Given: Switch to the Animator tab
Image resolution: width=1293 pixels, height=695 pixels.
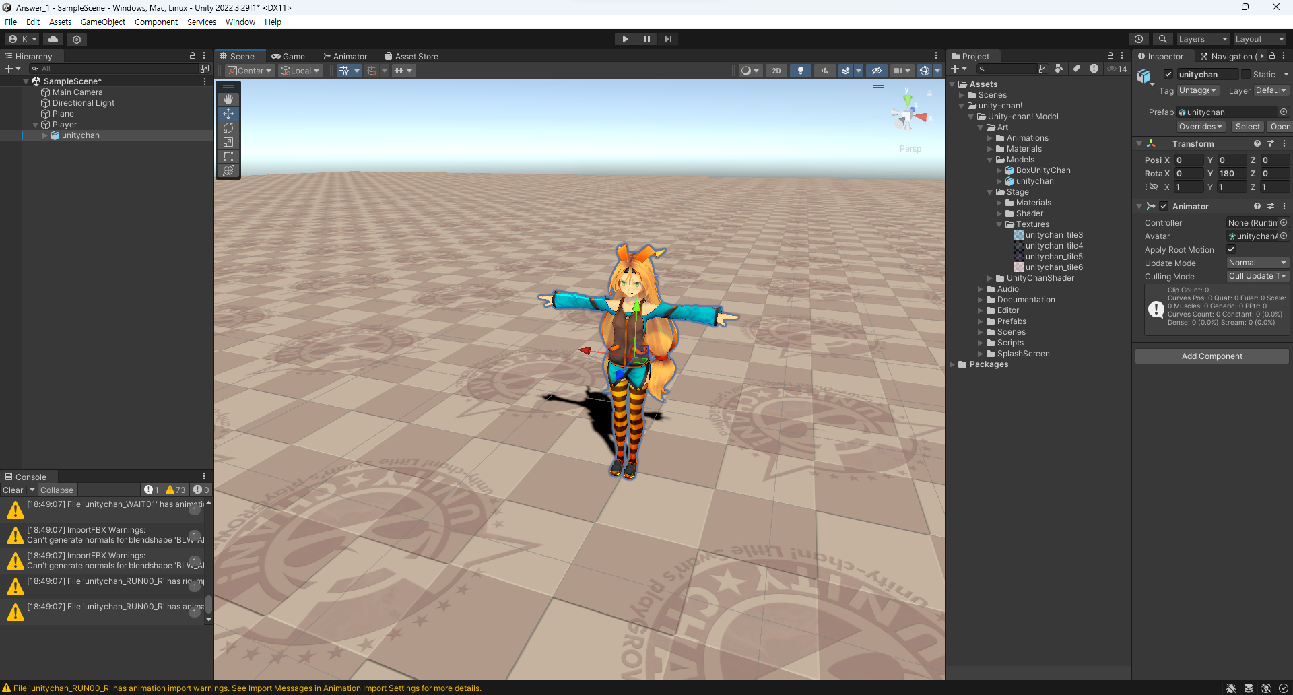Looking at the screenshot, I should (345, 56).
